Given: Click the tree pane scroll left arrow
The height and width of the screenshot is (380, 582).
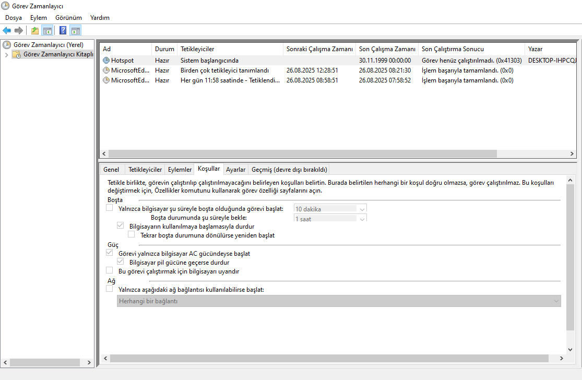Looking at the screenshot, I should point(5,363).
